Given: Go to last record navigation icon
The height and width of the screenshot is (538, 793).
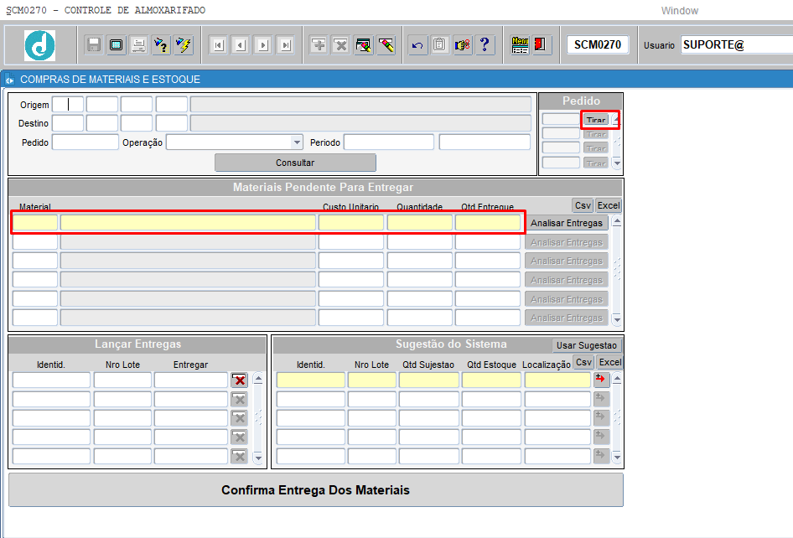Looking at the screenshot, I should [x=285, y=45].
